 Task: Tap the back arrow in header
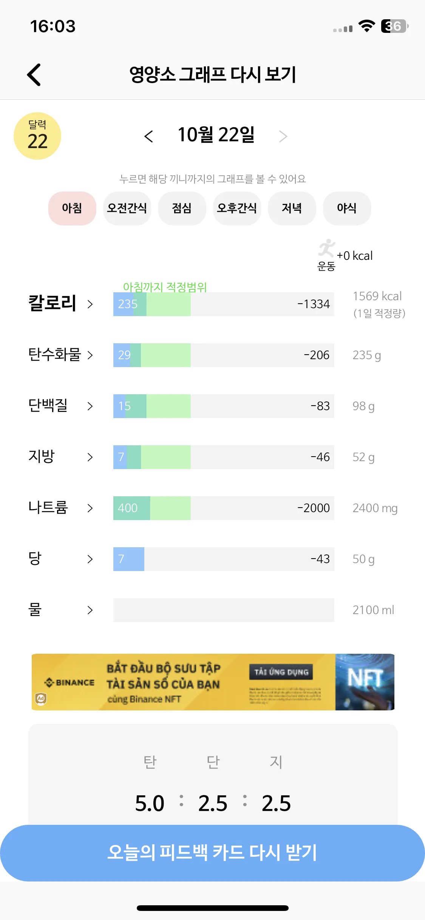pos(34,74)
